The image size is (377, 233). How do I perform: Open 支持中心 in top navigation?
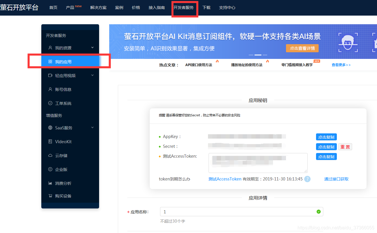click(x=227, y=8)
